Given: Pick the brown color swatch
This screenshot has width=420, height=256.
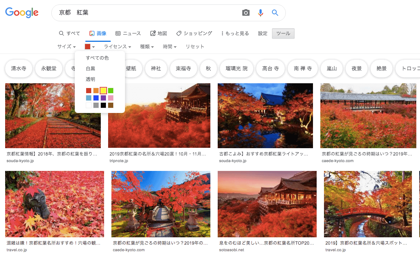Looking at the screenshot, I should point(111,105).
